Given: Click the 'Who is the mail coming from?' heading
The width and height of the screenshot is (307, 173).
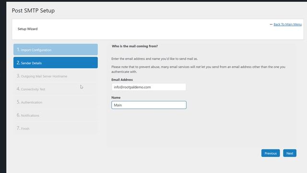Looking at the screenshot, I should point(135,46).
